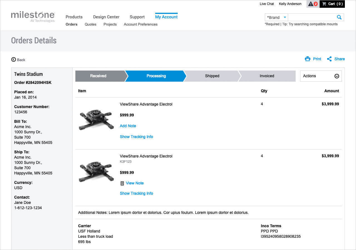Expand the Actions dropdown
The width and height of the screenshot is (356, 250).
point(321,76)
